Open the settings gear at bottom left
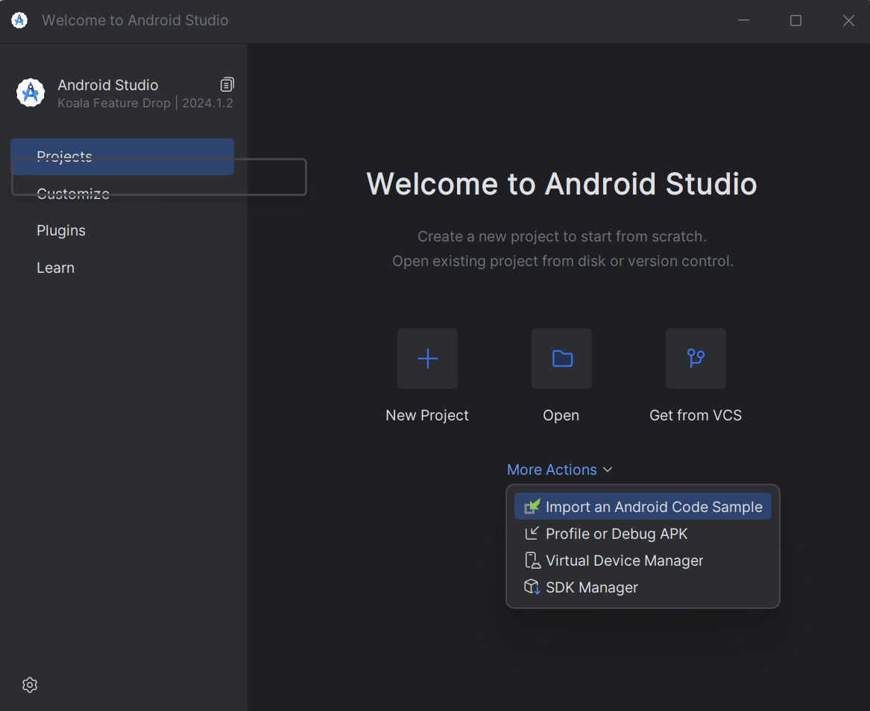Screen dimensions: 870x711 point(29,684)
